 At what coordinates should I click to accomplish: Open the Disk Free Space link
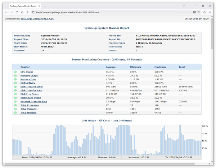pyautogui.click(x=30, y=94)
